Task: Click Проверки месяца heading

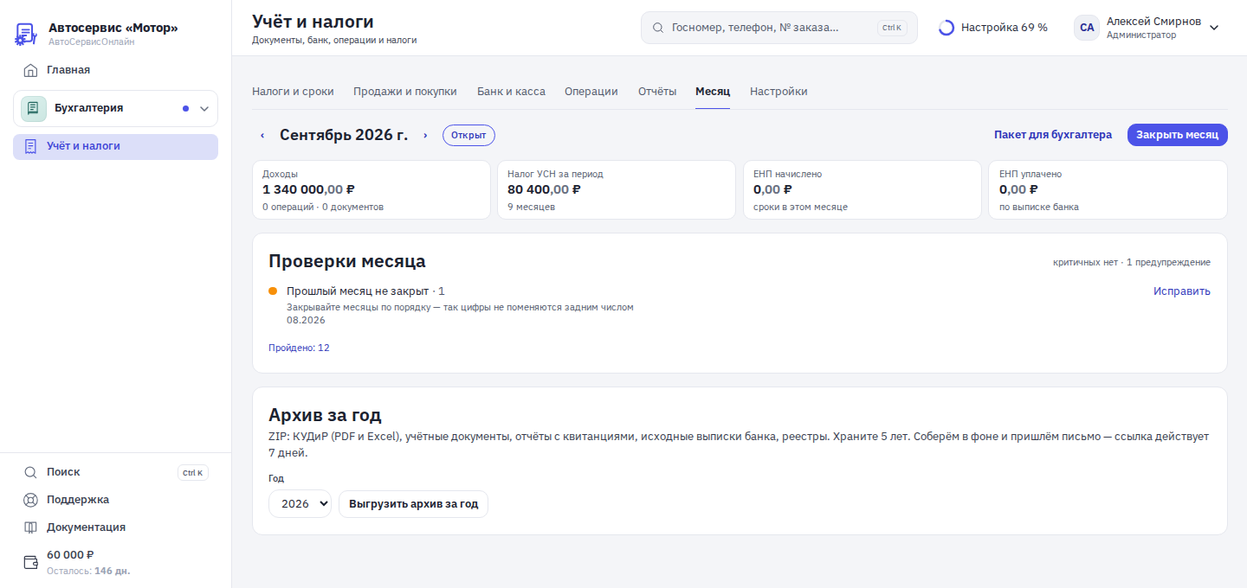Action: pos(347,261)
